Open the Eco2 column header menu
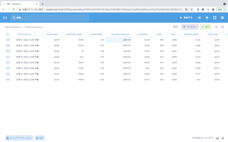This screenshot has height=142, width=228. (x=172, y=34)
